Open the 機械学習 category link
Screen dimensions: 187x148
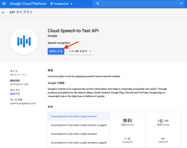15,94
